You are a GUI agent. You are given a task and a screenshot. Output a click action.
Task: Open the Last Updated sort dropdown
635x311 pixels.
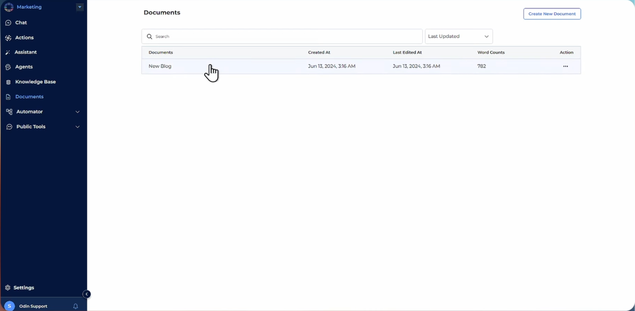point(458,36)
